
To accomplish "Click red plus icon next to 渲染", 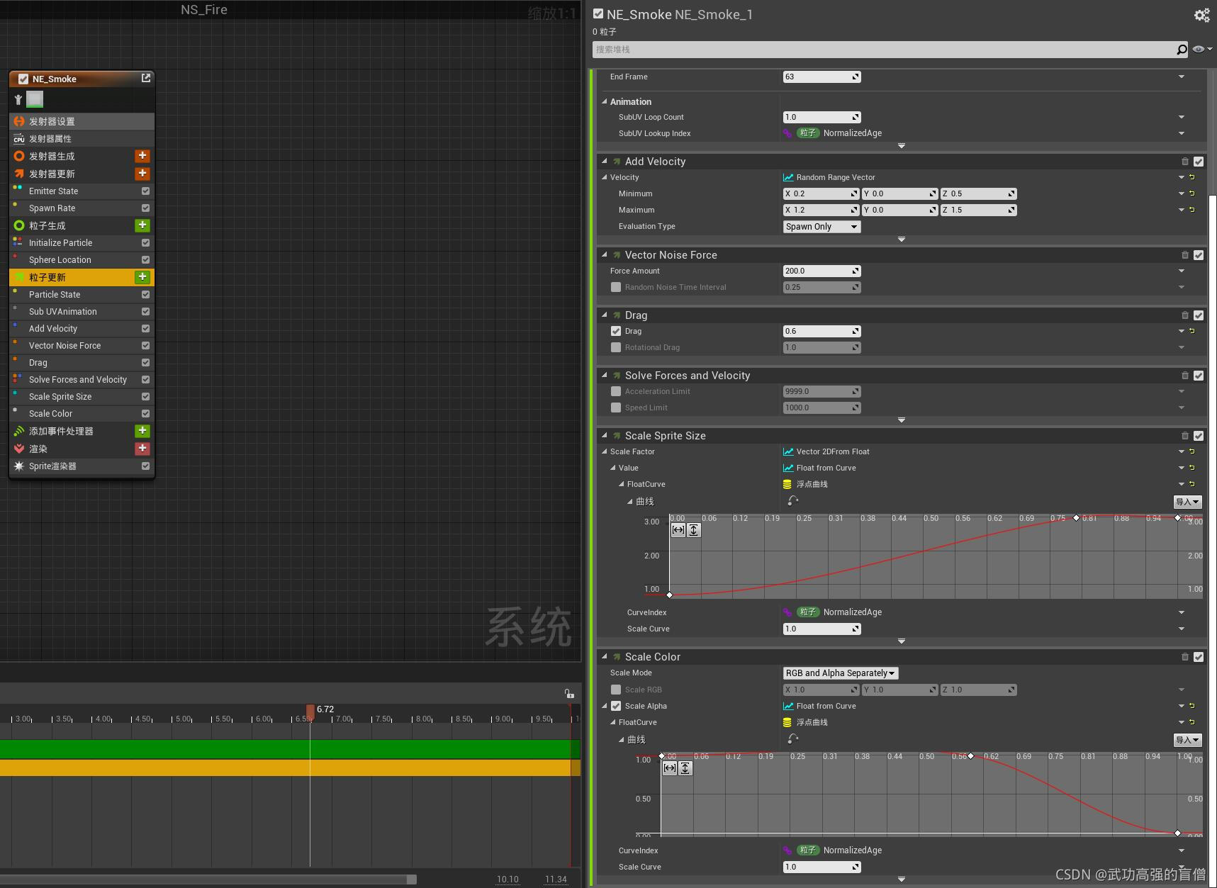I will click(142, 449).
